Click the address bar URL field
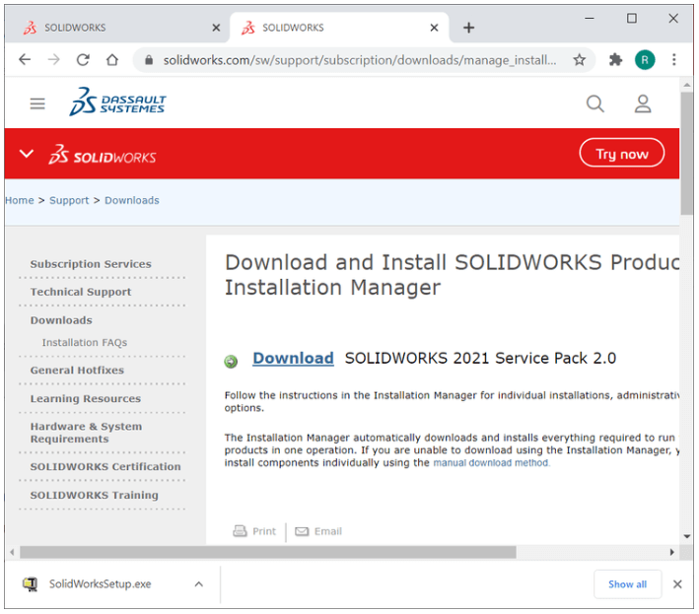The width and height of the screenshot is (699, 614). [x=359, y=60]
